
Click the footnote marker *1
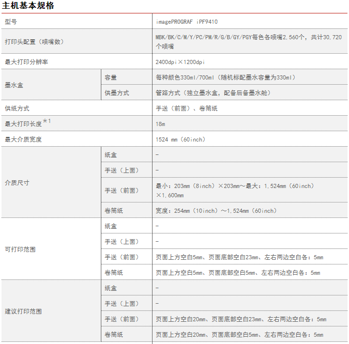click(47, 121)
